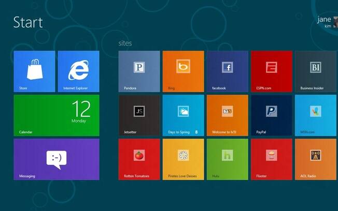
Task: Launch Internet Explorer tile
Action: tap(79, 71)
